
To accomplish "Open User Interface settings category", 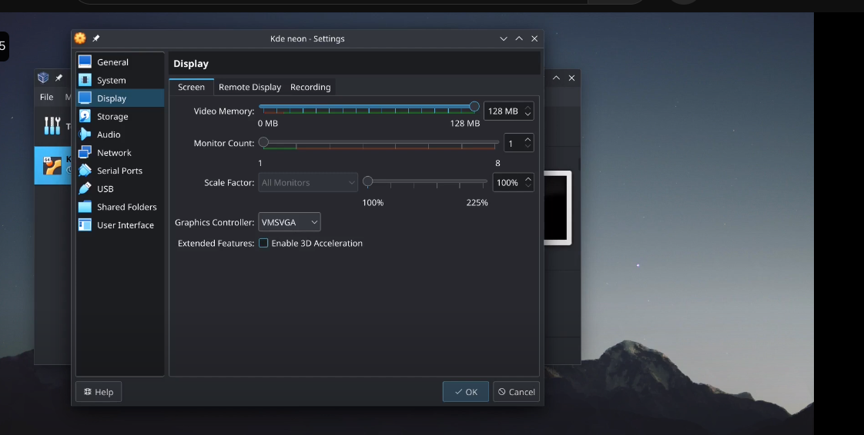I will tap(125, 225).
